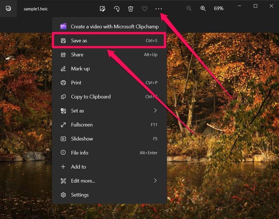Mark the photo as favorite with the heart

click(144, 8)
